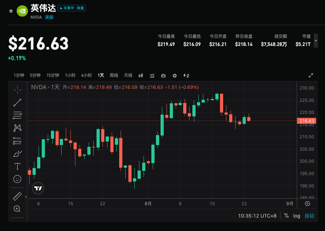Expand chart to fullscreen
This screenshot has width=325, height=231.
tap(311, 75)
